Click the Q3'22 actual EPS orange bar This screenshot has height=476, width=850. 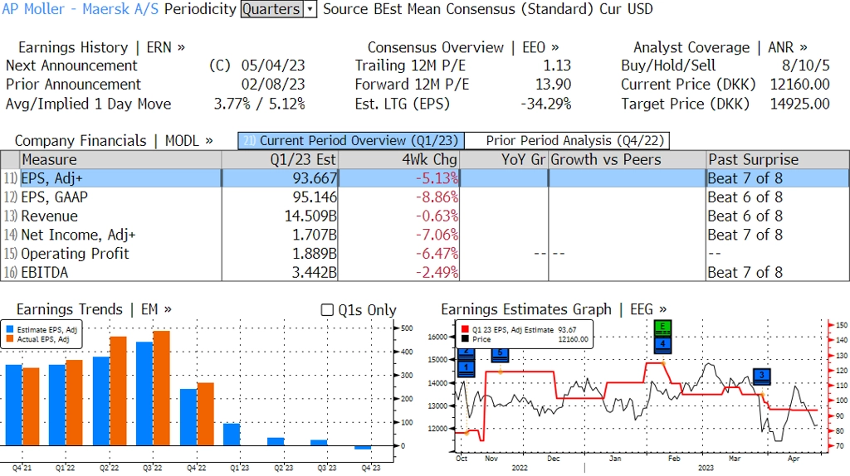162,388
